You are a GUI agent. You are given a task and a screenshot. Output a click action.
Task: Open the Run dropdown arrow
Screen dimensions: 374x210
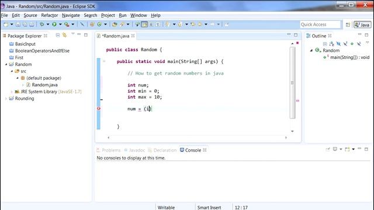(60, 24)
